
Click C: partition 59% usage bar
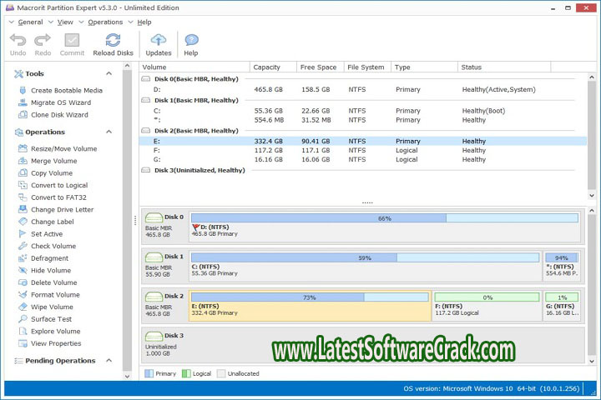tap(365, 257)
